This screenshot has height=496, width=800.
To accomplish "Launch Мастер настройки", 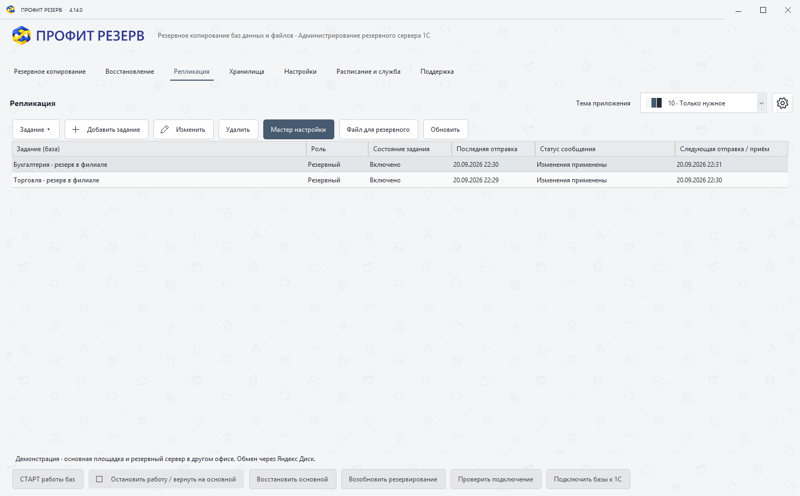I will pyautogui.click(x=298, y=130).
